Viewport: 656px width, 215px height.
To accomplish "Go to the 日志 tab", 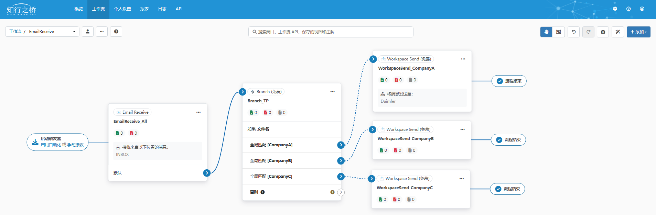I will tap(162, 9).
